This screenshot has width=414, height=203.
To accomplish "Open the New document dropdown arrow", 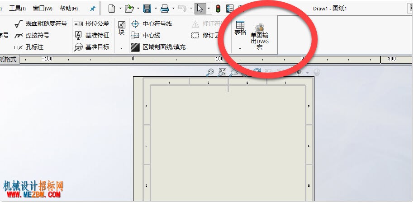I will pos(120,9).
